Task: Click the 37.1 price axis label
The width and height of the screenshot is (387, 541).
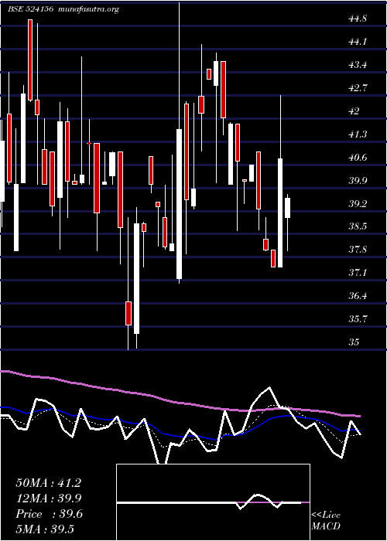Action: pos(358,274)
